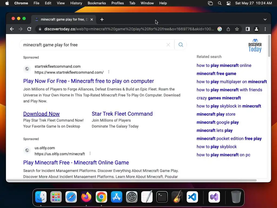
Task: Click the forward navigation arrow
Action: (21, 29)
